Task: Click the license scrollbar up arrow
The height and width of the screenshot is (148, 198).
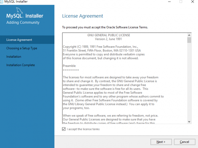Action: click(x=189, y=35)
